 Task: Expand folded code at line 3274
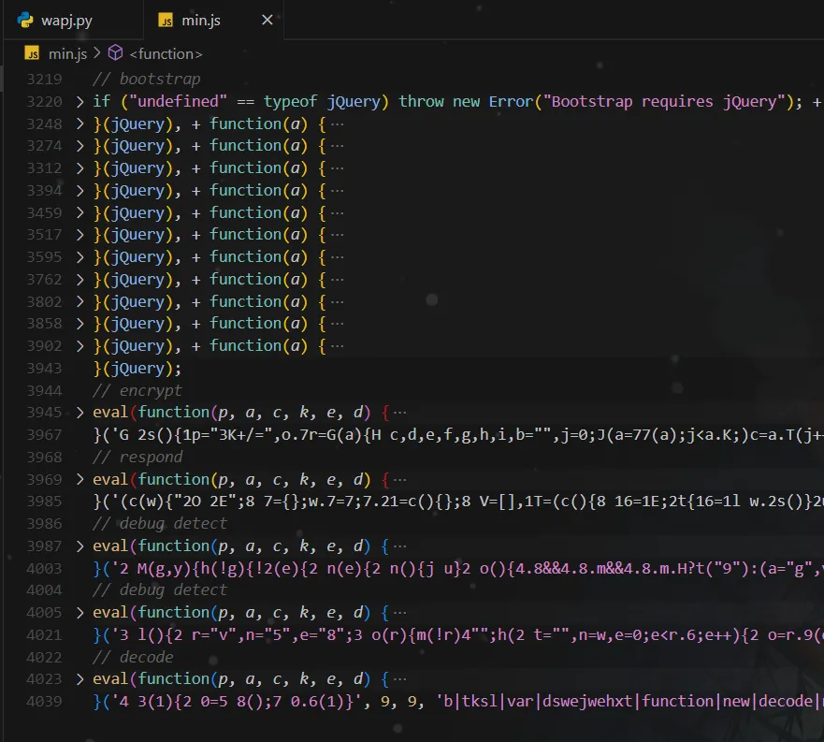[80, 146]
